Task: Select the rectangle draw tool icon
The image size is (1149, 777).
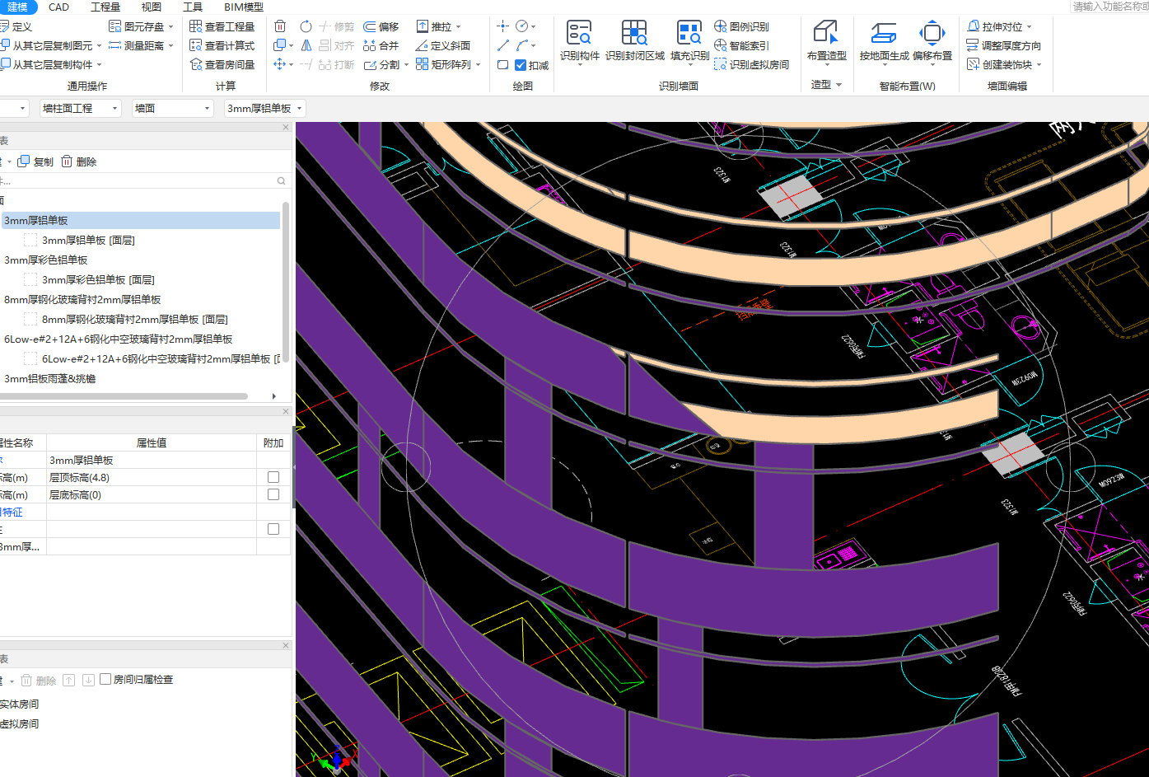Action: click(502, 64)
